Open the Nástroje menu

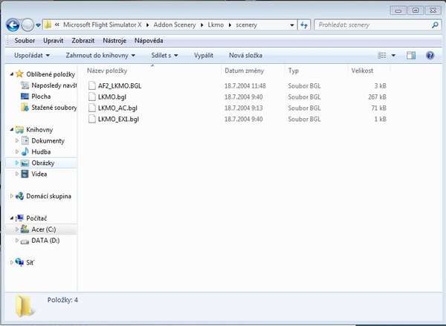click(114, 41)
